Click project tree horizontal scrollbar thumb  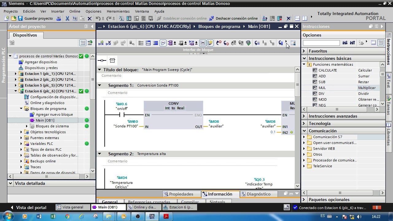coord(47,176)
